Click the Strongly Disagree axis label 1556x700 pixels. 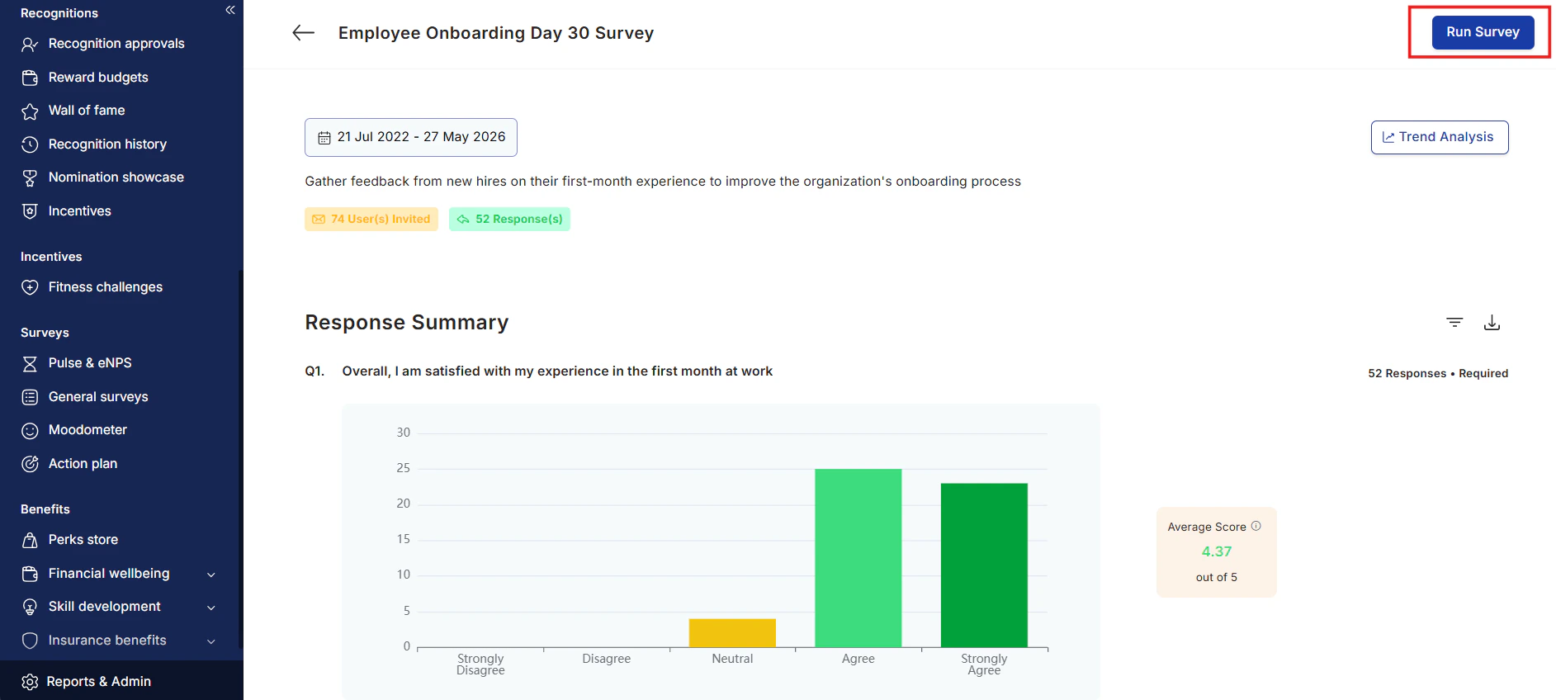(x=480, y=665)
